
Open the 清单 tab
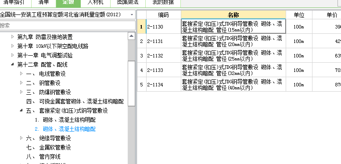pyautogui.click(x=44, y=3)
